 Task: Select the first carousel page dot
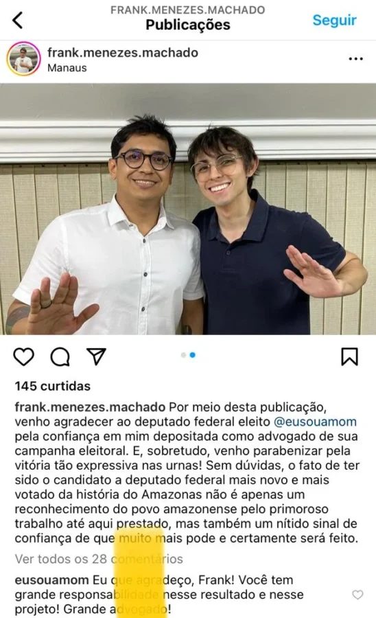pyautogui.click(x=183, y=355)
